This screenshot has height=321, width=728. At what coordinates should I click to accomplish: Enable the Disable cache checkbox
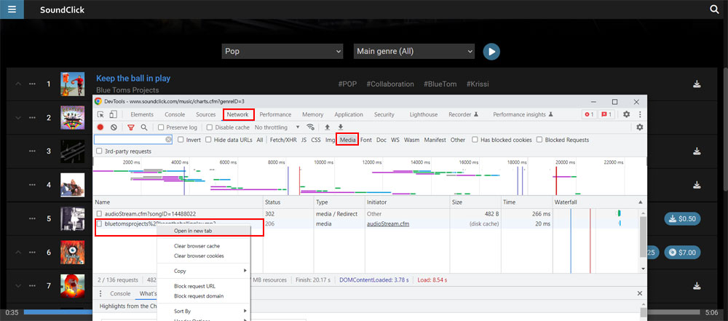pos(210,127)
